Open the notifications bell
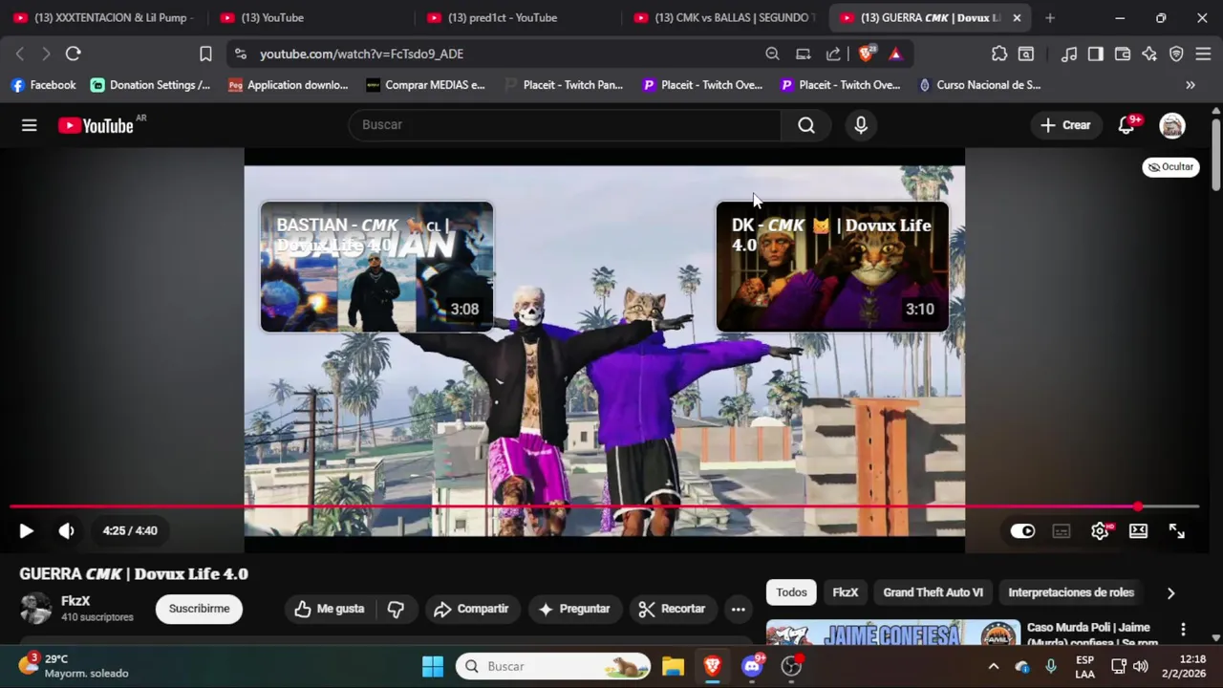The image size is (1223, 688). coord(1126,125)
